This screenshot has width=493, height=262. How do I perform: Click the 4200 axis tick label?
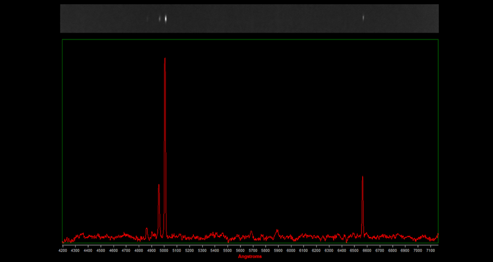[x=62, y=251]
